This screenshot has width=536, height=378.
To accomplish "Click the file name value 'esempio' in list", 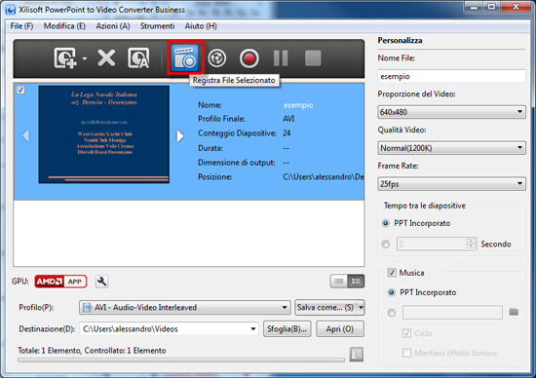I will [x=298, y=105].
